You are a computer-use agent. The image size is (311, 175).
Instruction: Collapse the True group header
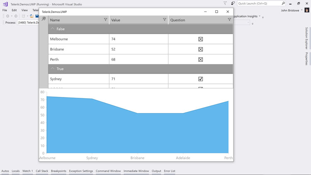pos(53,69)
